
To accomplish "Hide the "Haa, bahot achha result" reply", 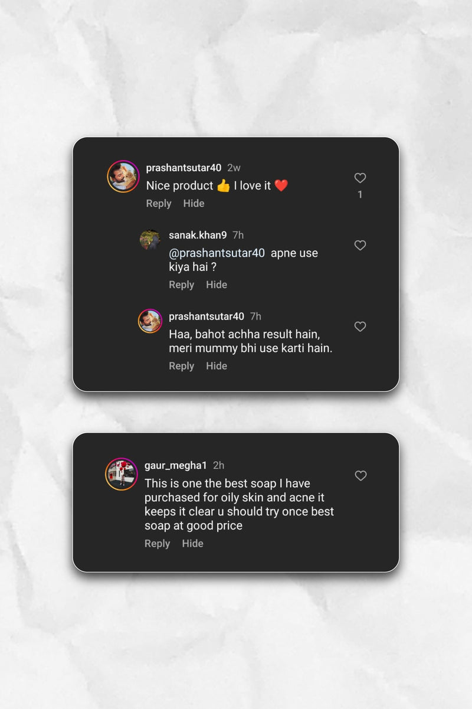I will [x=217, y=366].
